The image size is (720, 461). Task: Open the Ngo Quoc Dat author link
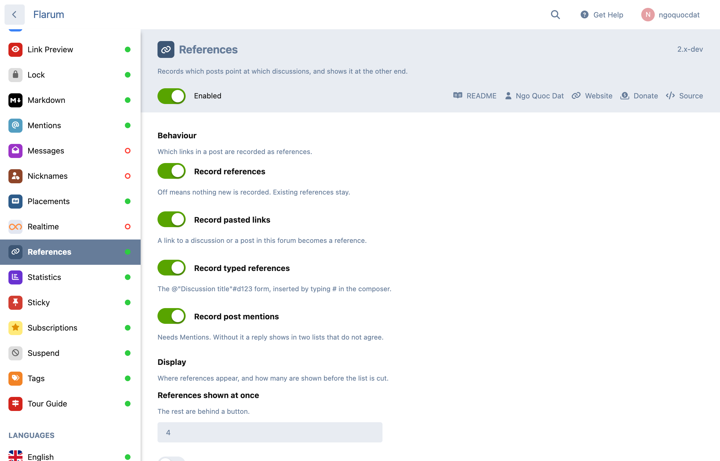coord(534,96)
